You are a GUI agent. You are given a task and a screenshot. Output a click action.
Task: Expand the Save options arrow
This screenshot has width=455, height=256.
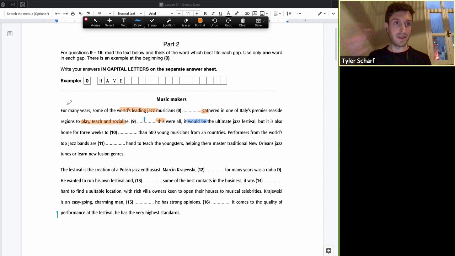pyautogui.click(x=264, y=21)
